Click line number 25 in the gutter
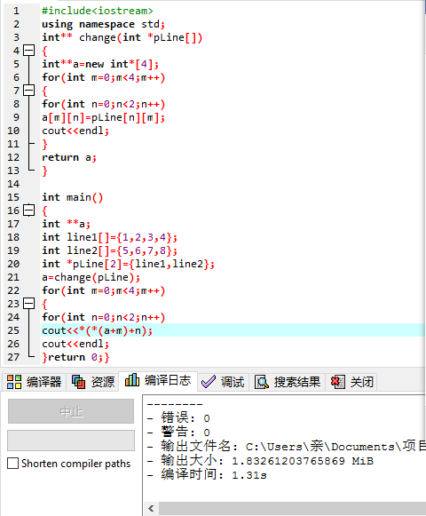 tap(13, 330)
